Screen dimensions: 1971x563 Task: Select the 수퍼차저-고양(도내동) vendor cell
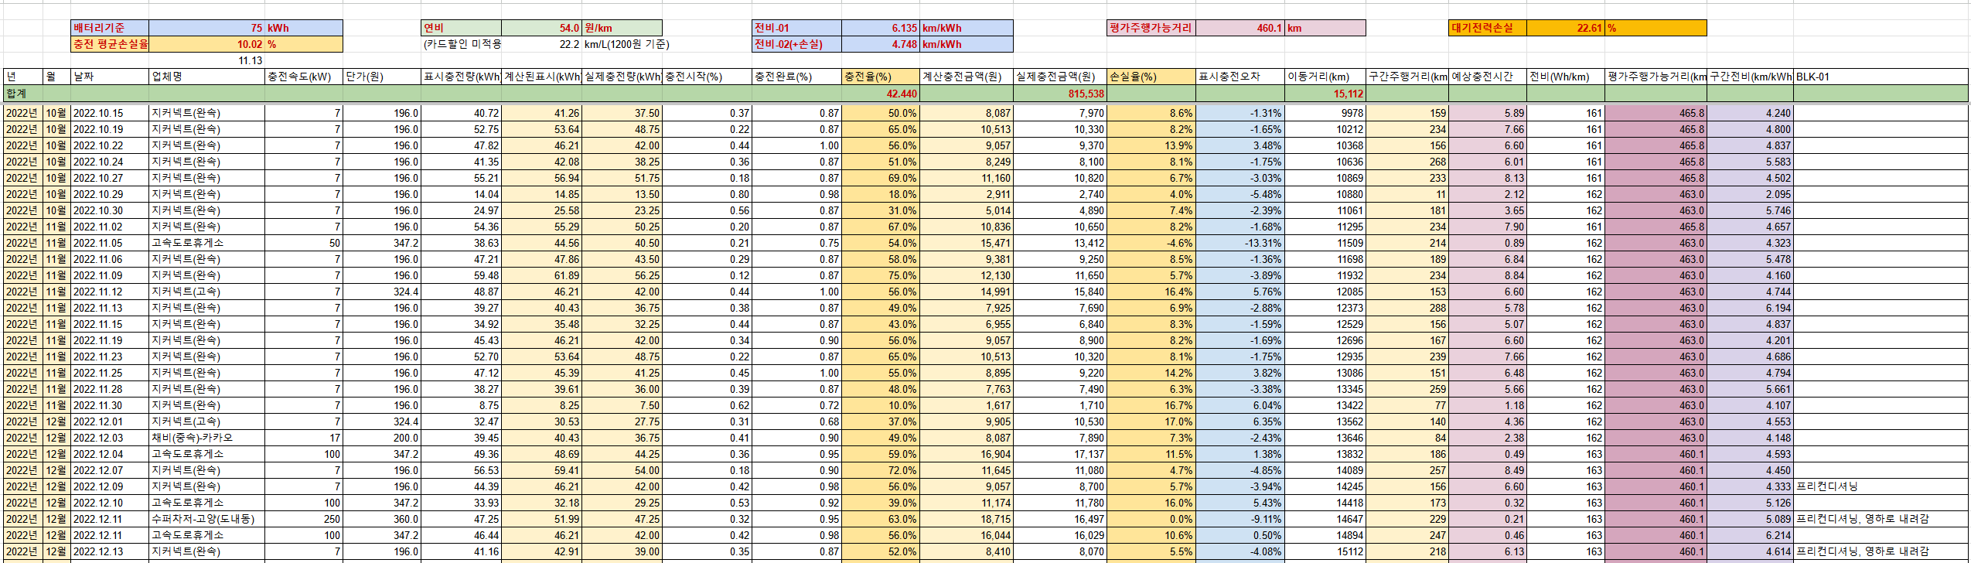click(206, 519)
